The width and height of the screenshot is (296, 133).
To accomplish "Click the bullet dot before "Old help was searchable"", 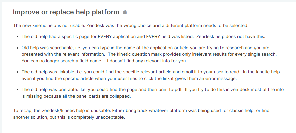I will [x=17, y=48].
